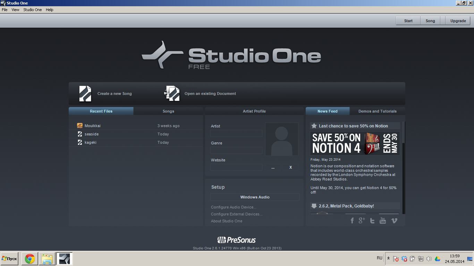Image resolution: width=474 pixels, height=266 pixels.
Task: Open the YouTube social icon
Action: (x=383, y=221)
